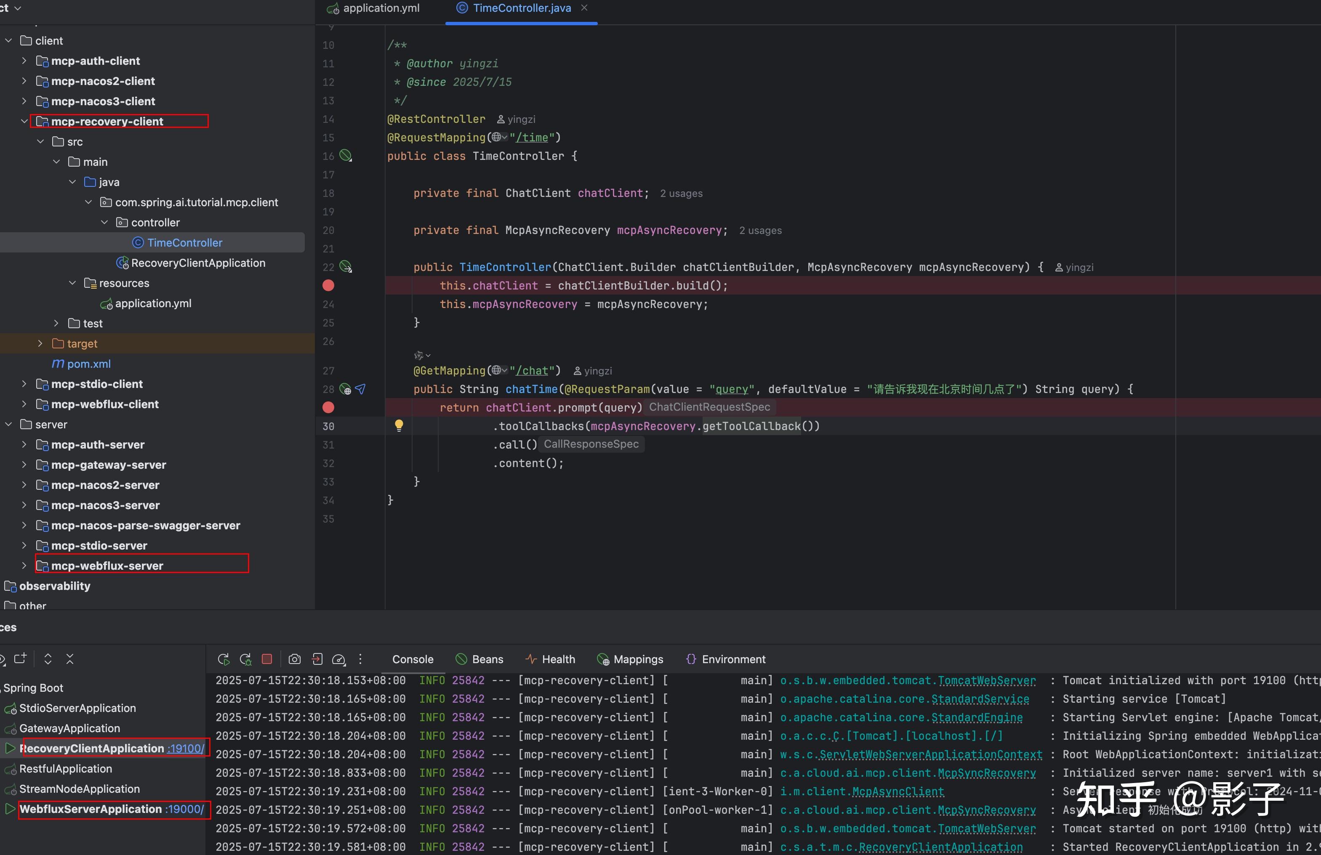
Task: Click the yellow lightbulb quick-fix icon at line 30
Action: (x=399, y=425)
